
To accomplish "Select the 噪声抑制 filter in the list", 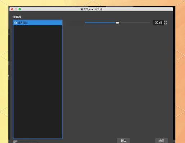I will [38, 23].
